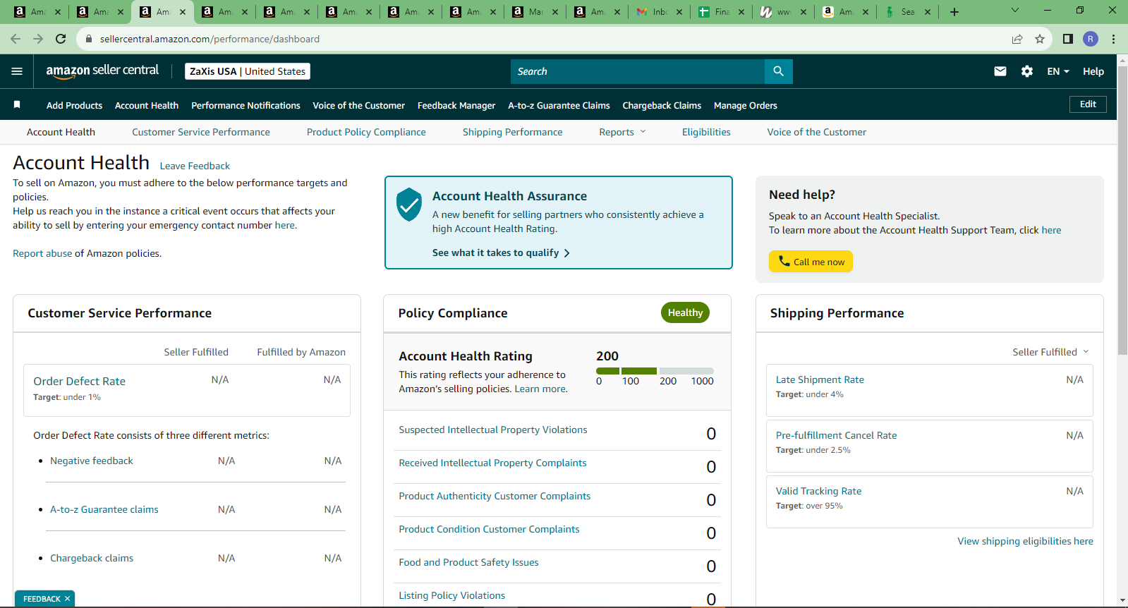
Task: Click the Call me now button
Action: tap(811, 262)
